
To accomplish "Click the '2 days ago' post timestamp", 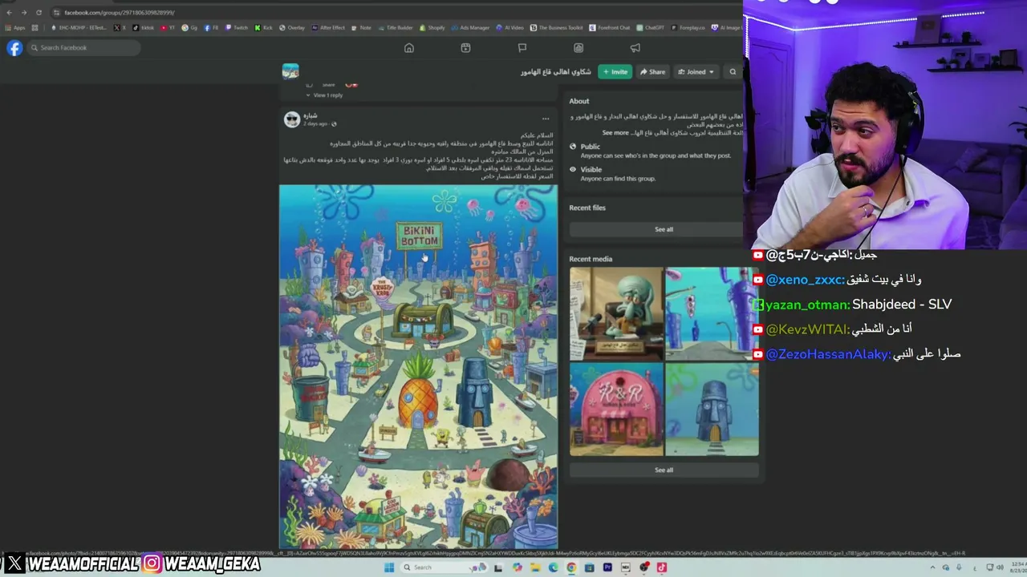I will point(315,124).
